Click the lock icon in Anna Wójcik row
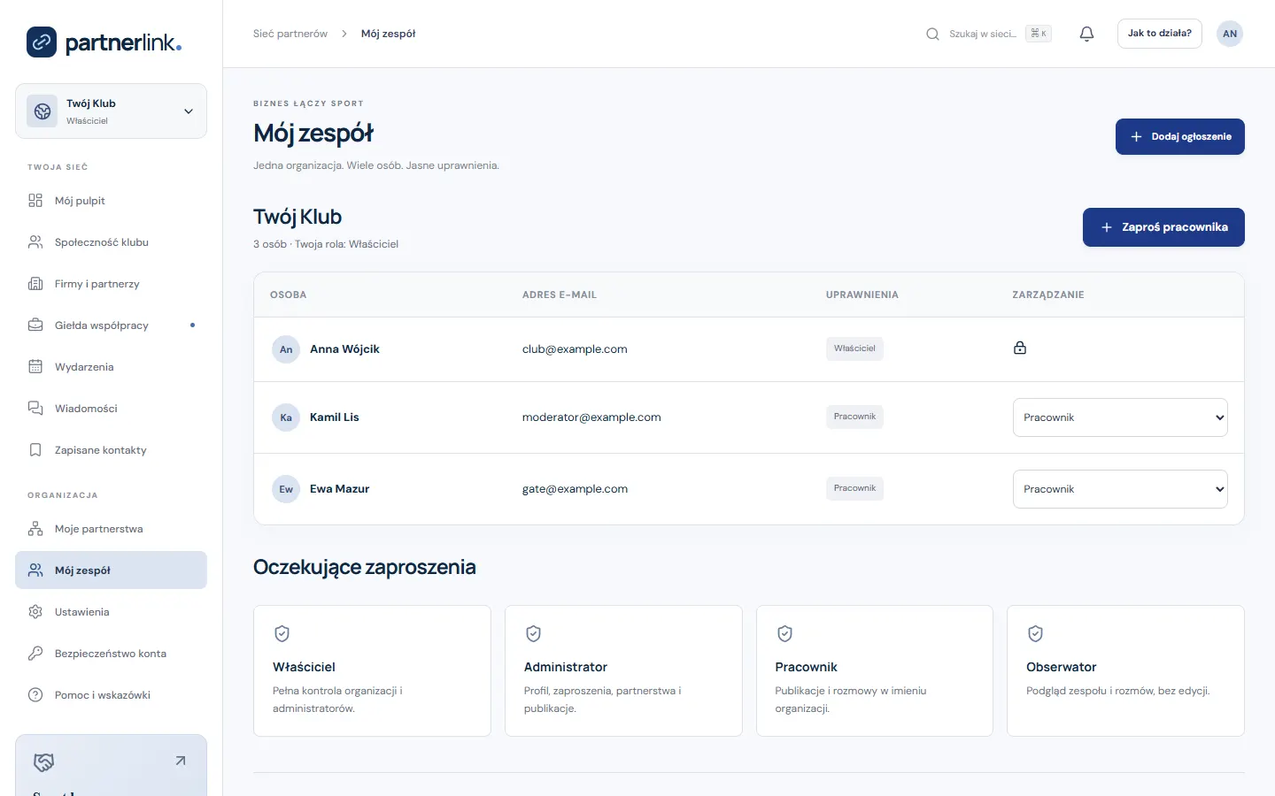The height and width of the screenshot is (796, 1275). point(1020,348)
